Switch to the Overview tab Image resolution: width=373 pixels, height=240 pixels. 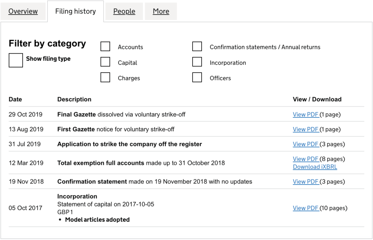pyautogui.click(x=23, y=11)
